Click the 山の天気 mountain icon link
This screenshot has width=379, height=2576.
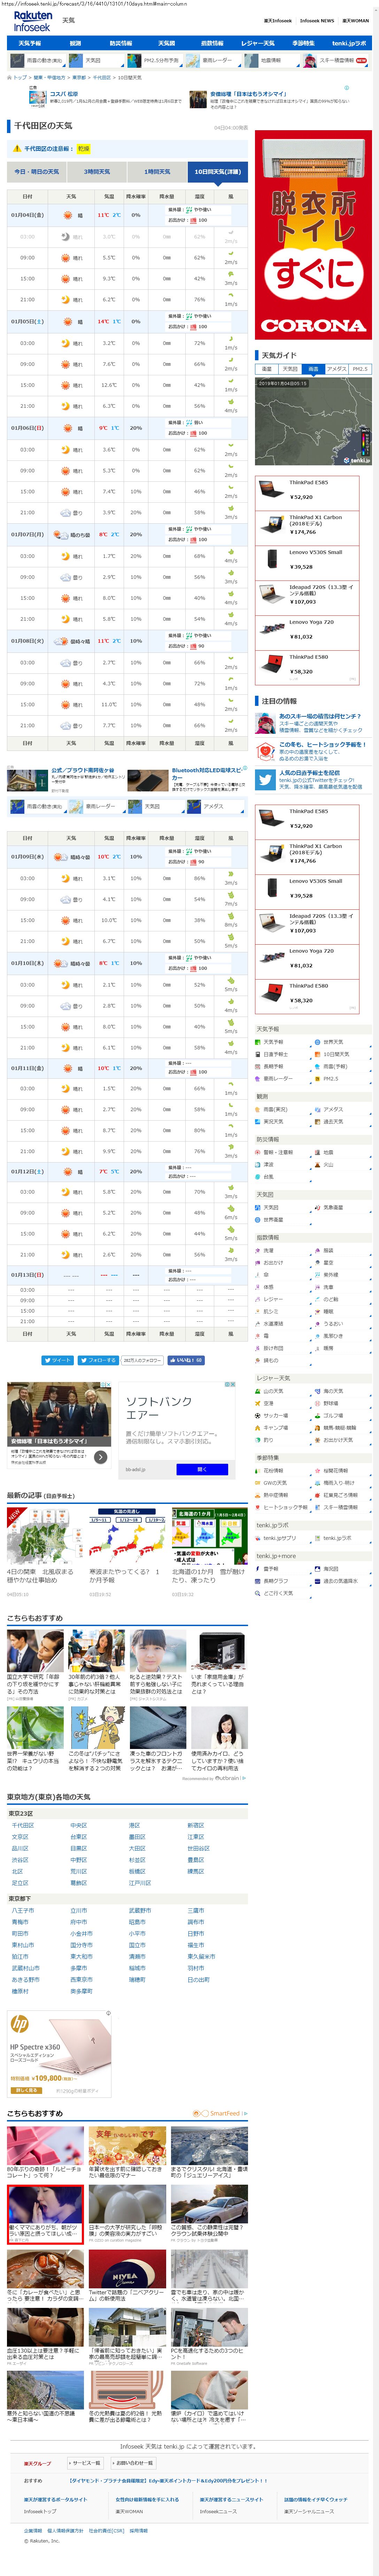click(x=259, y=1391)
